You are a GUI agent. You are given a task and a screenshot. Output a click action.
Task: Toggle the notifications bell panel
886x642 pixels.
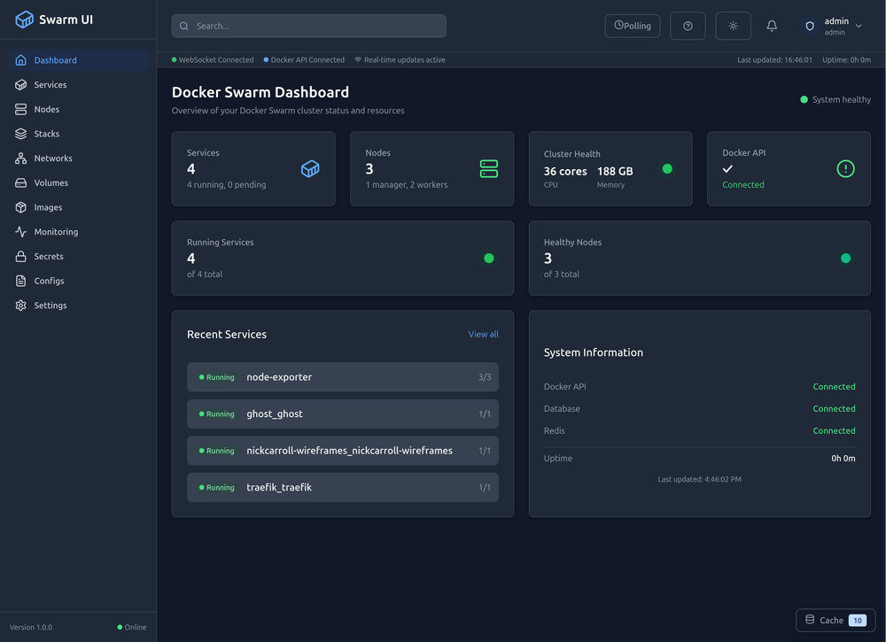click(772, 25)
